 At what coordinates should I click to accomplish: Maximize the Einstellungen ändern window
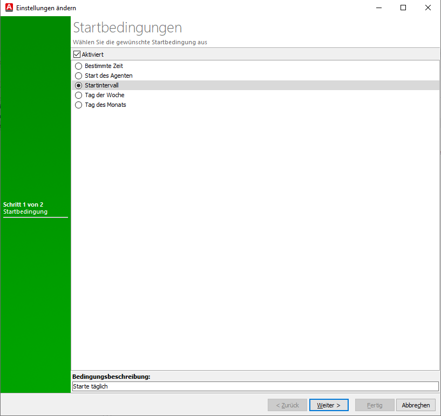pos(403,8)
